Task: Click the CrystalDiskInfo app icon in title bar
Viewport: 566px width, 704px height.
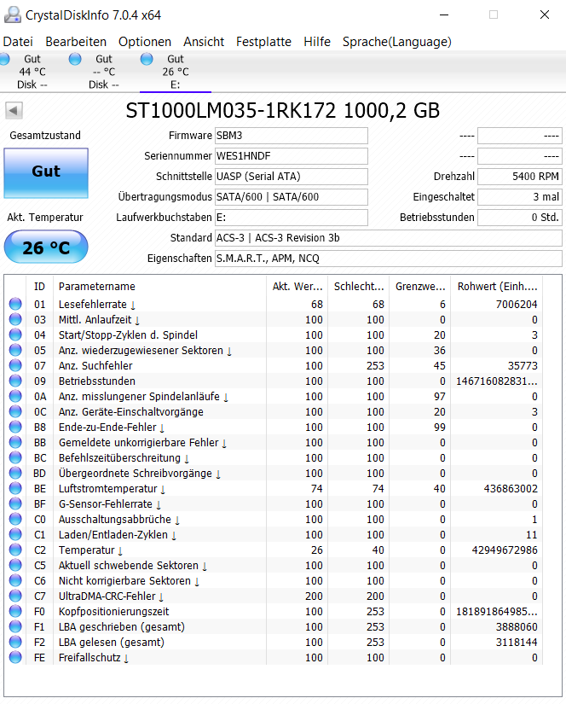Action: [x=12, y=15]
